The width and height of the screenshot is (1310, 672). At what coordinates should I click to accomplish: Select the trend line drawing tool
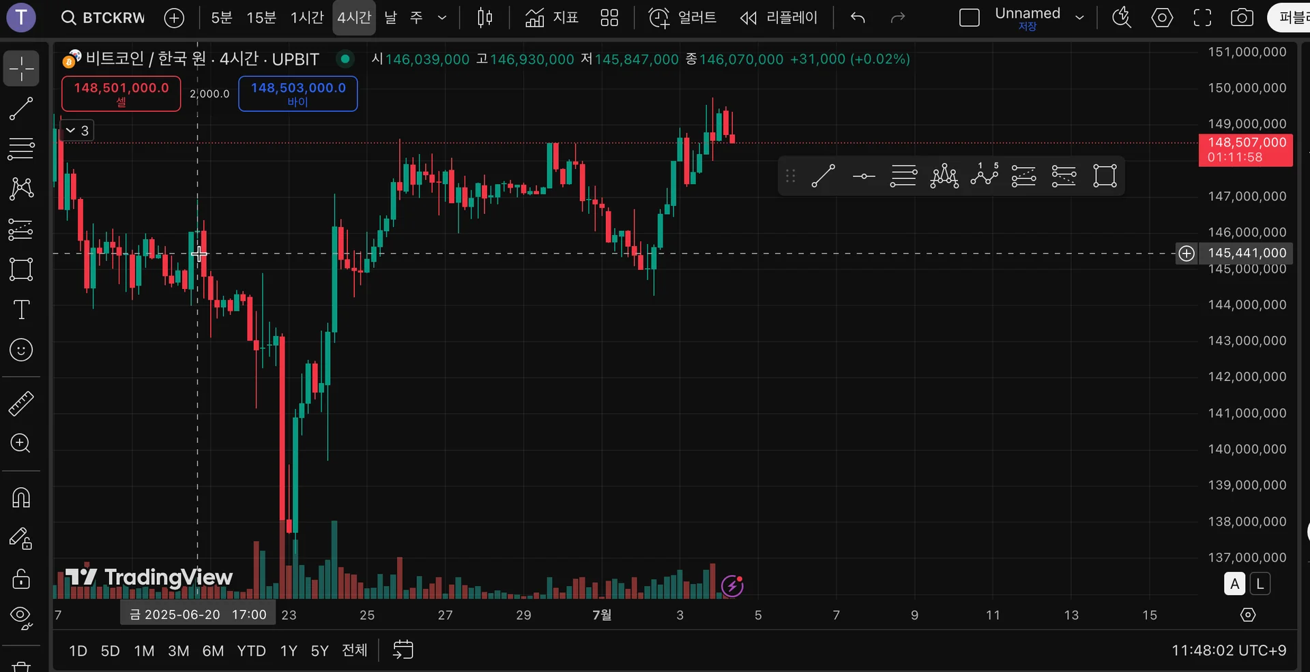(x=21, y=109)
